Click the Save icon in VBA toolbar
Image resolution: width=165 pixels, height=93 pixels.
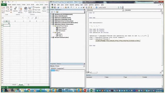pyautogui.click(x=58, y=7)
